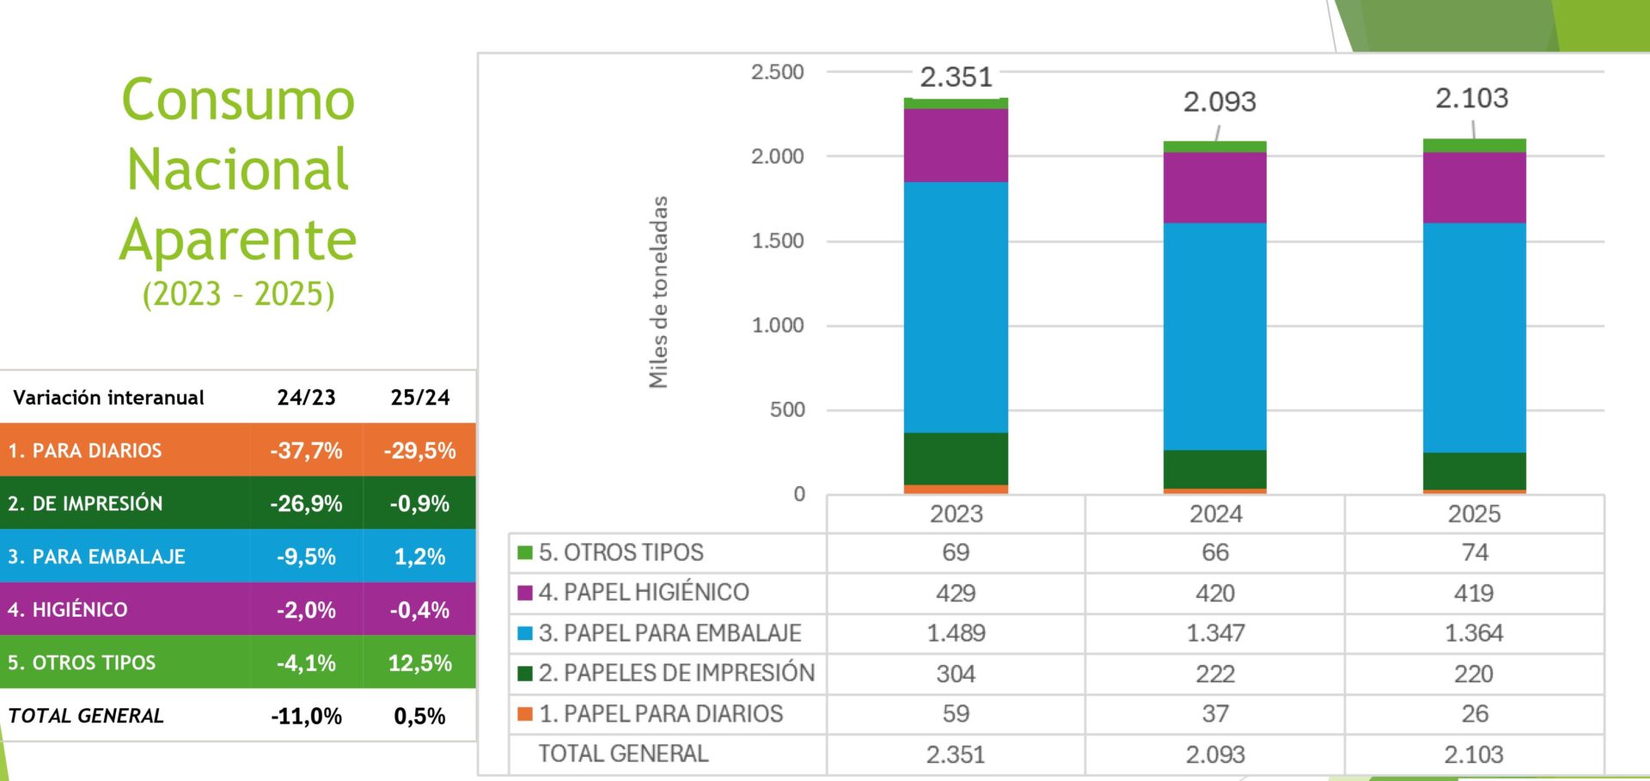Click the 2.351 data label above the 2023 bar
The width and height of the screenshot is (1650, 781).
(956, 77)
